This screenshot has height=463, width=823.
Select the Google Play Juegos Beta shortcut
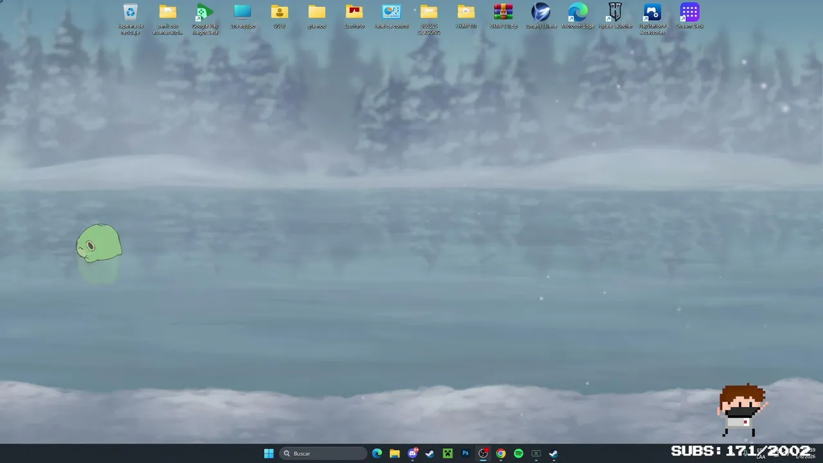tap(205, 19)
